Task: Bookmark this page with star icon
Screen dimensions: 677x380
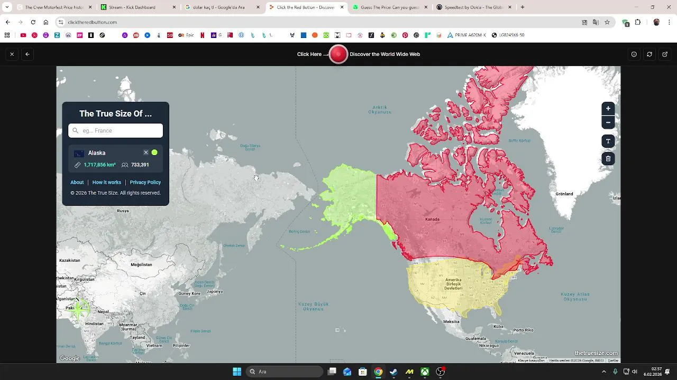Action: [x=607, y=22]
